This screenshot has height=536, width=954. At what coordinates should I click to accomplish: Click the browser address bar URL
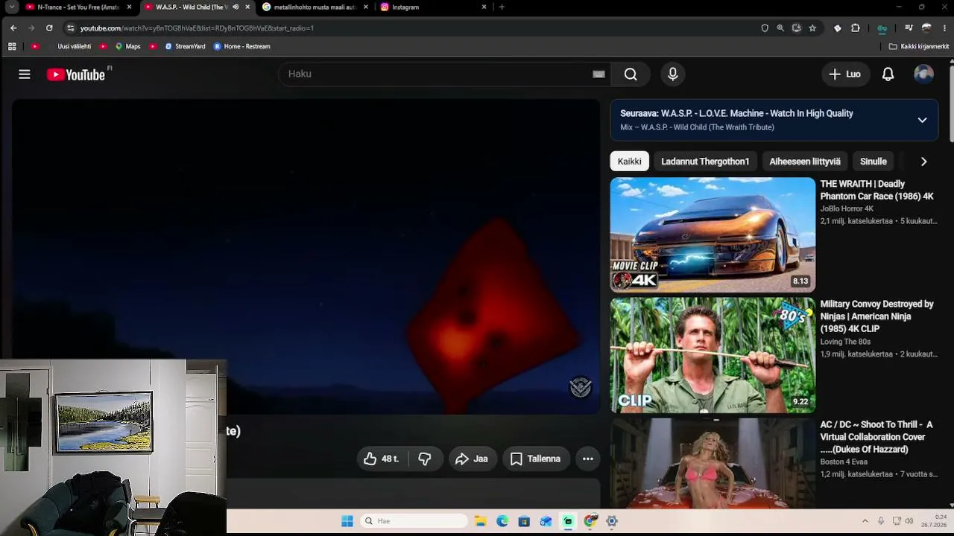click(197, 28)
